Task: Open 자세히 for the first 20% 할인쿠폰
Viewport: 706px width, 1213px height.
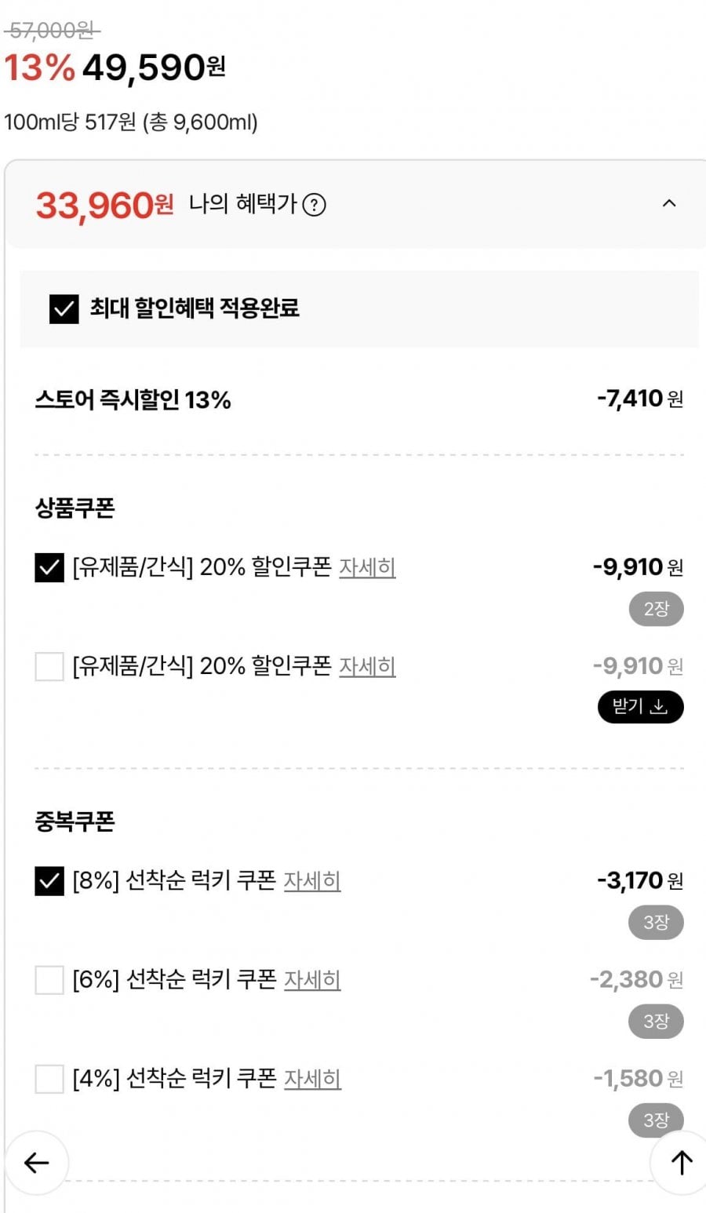Action: pos(367,567)
